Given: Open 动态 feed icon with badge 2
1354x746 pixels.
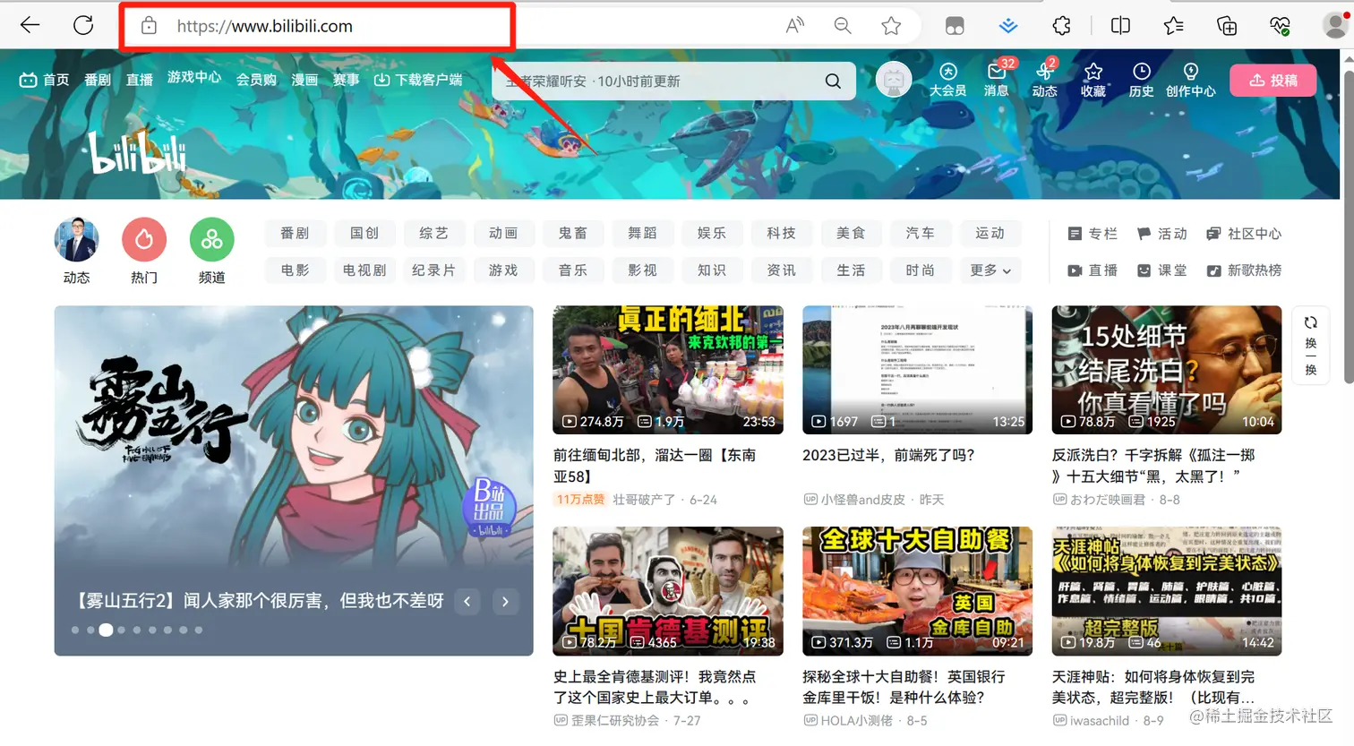Looking at the screenshot, I should tap(1045, 80).
